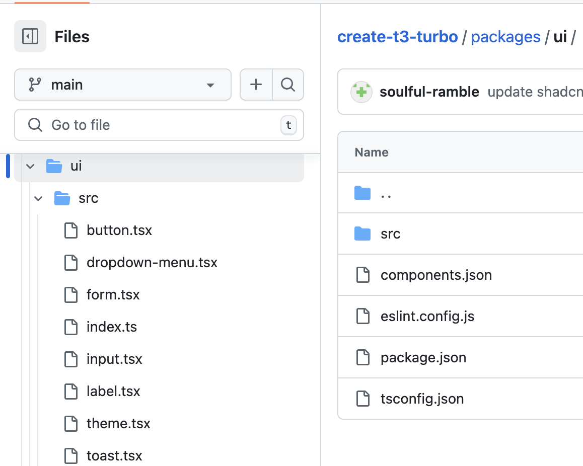Select src folder in the file tree
The height and width of the screenshot is (466, 583).
coord(89,198)
